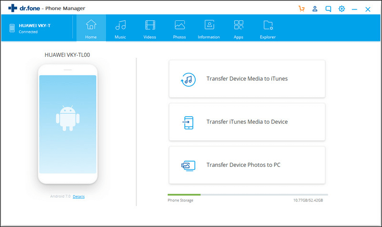Open the device Details link
The height and width of the screenshot is (227, 382).
[78, 196]
